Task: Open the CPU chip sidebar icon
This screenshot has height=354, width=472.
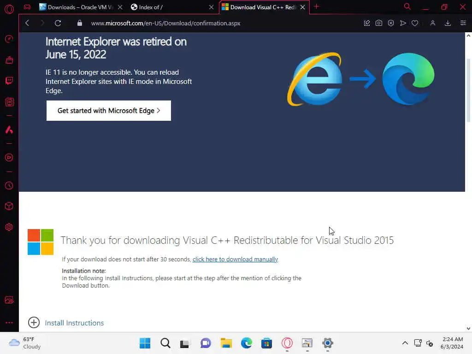Action: point(9,102)
